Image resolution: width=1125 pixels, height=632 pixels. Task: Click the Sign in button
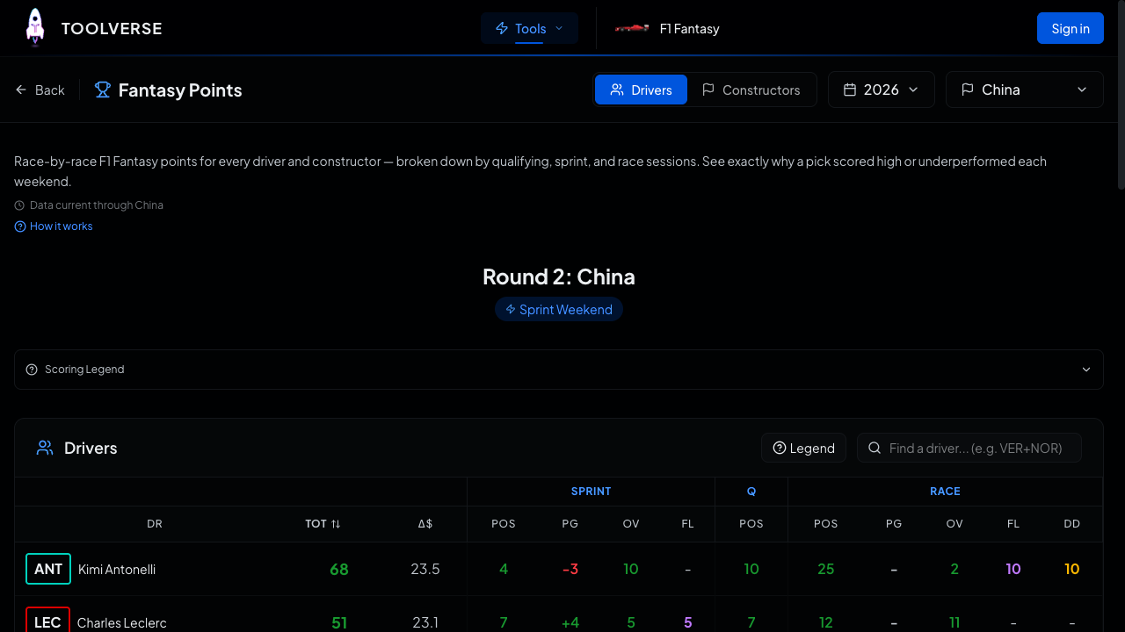(x=1071, y=28)
